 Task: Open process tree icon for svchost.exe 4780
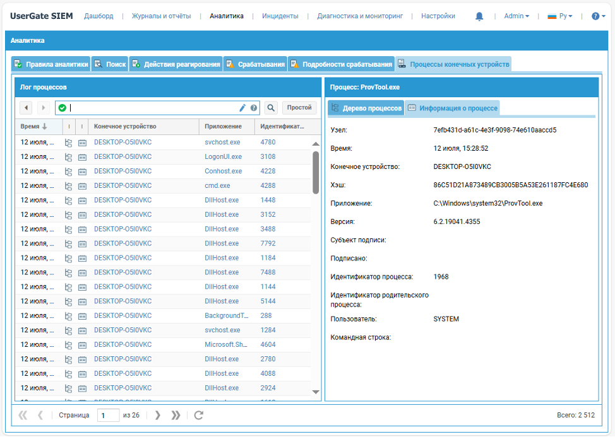[68, 143]
